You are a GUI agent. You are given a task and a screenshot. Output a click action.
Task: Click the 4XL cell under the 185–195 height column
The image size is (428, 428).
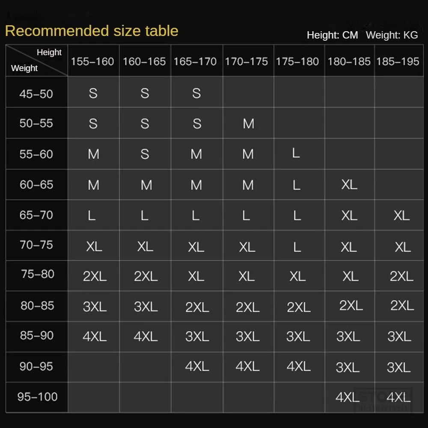pyautogui.click(x=399, y=397)
